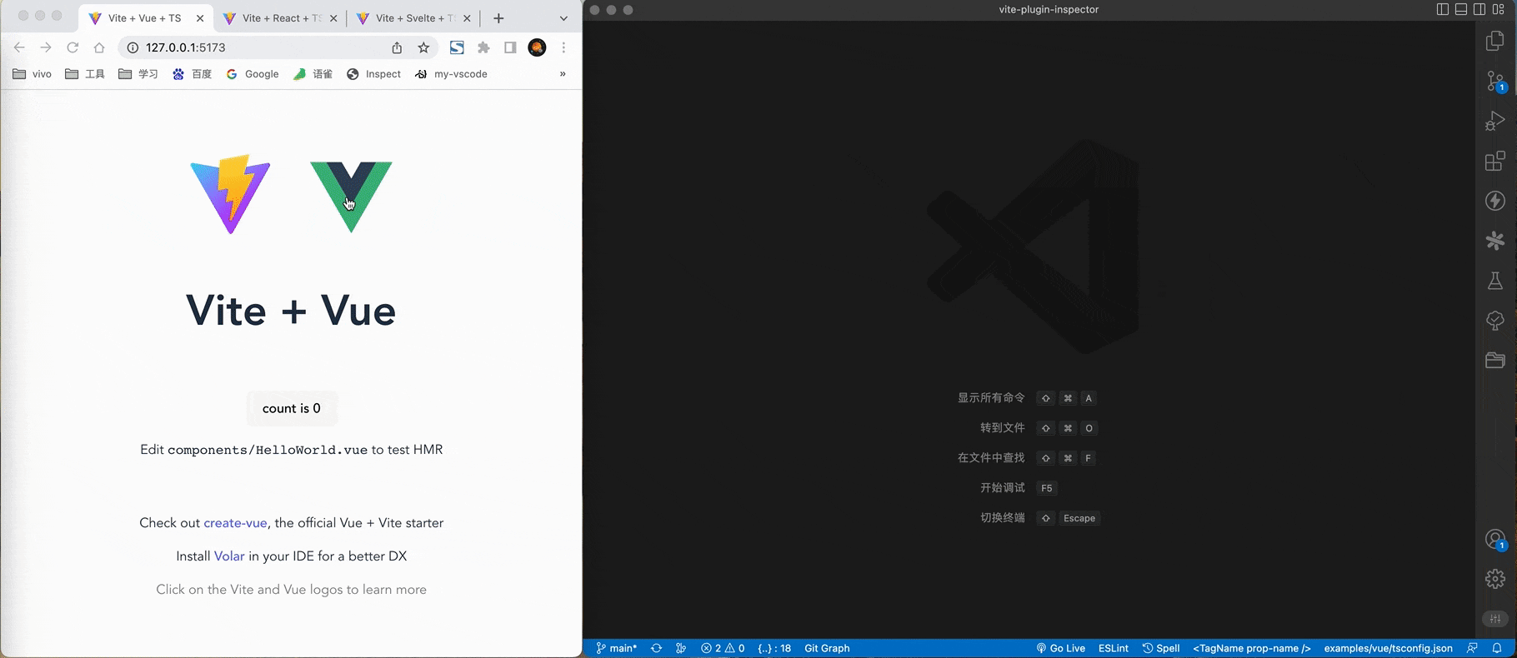Close the Vite + Vue + TS tab
The width and height of the screenshot is (1517, 658).
click(x=200, y=18)
